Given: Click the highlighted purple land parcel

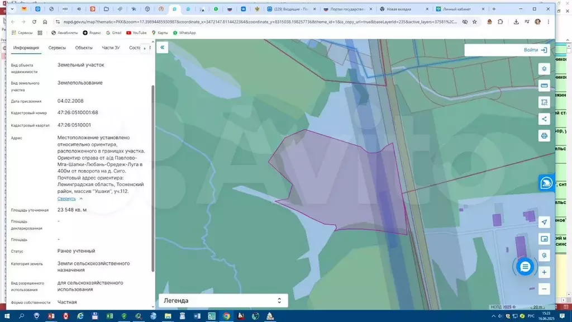Looking at the screenshot, I should 339,183.
